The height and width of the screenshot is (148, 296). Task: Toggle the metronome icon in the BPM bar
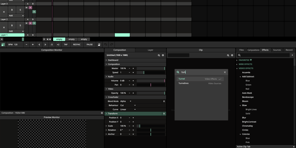coord(99,45)
